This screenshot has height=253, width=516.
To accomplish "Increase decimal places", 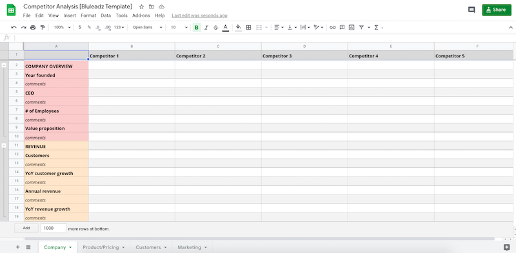I will click(x=108, y=28).
